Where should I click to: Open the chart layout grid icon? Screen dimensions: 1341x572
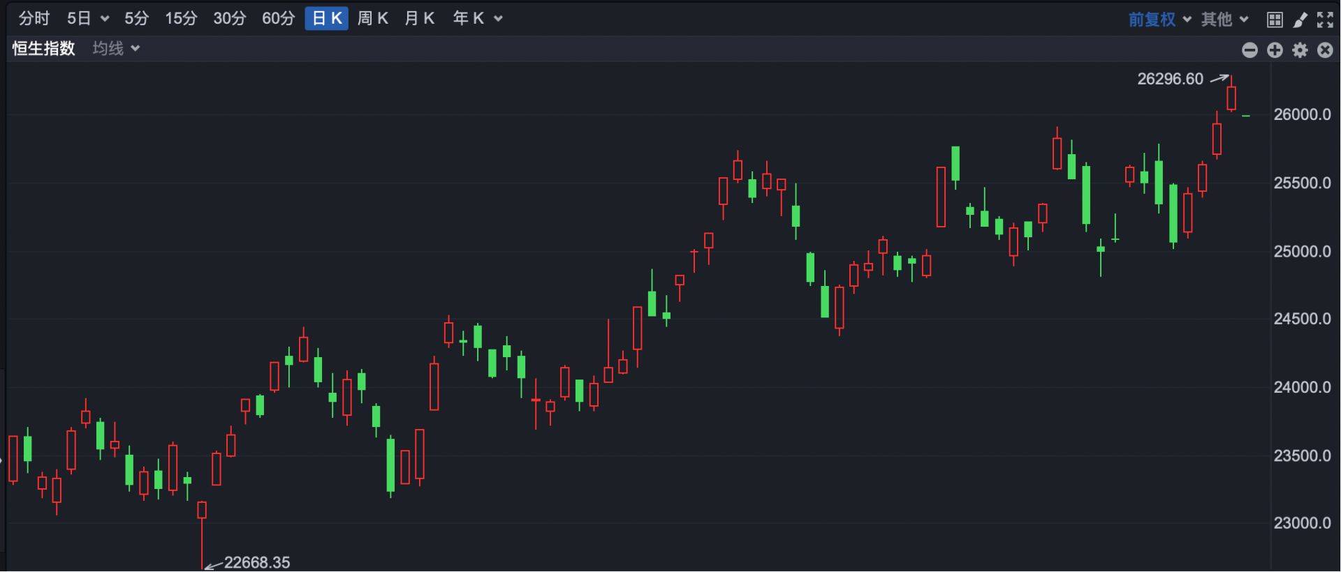coord(1275,20)
